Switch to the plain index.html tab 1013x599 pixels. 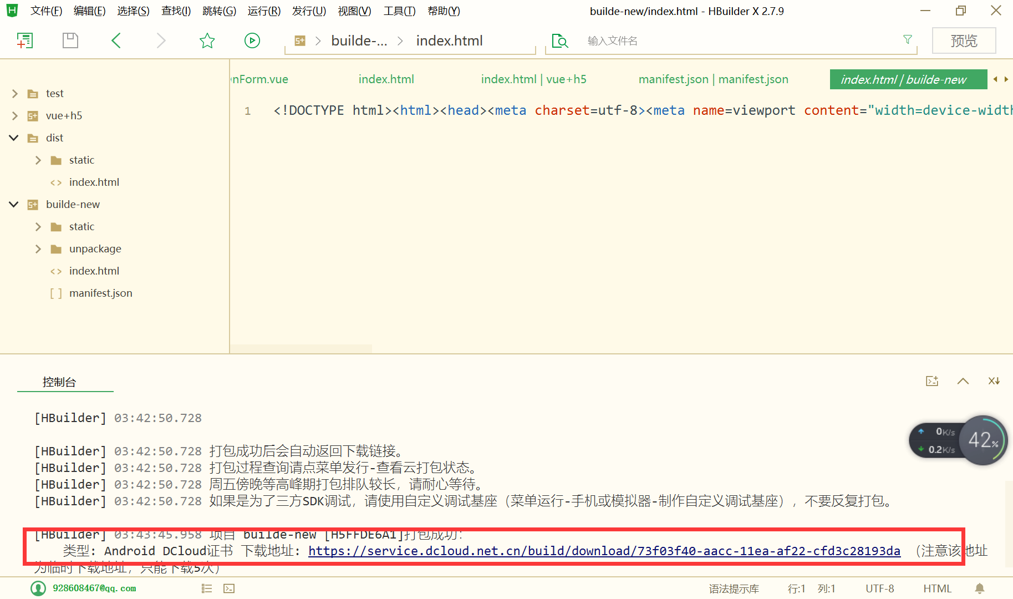click(x=386, y=79)
